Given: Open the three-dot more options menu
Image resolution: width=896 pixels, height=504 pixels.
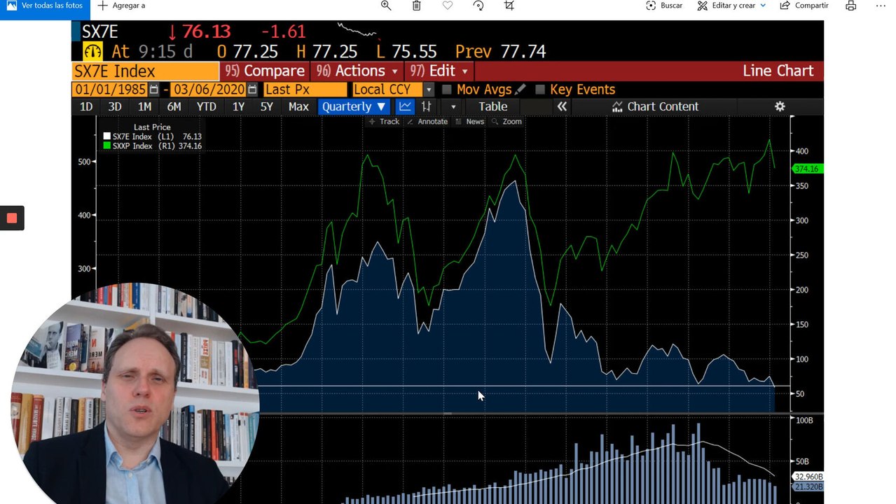Looking at the screenshot, I should pyautogui.click(x=881, y=6).
